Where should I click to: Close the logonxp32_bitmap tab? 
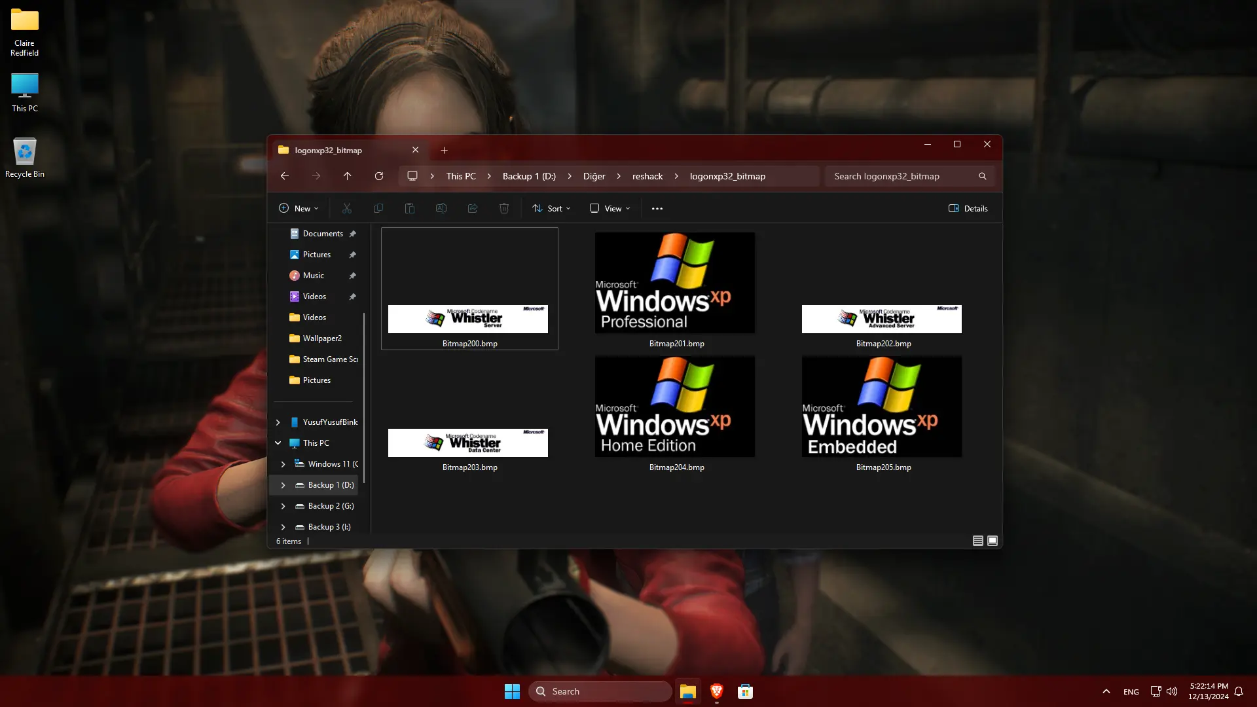click(415, 150)
